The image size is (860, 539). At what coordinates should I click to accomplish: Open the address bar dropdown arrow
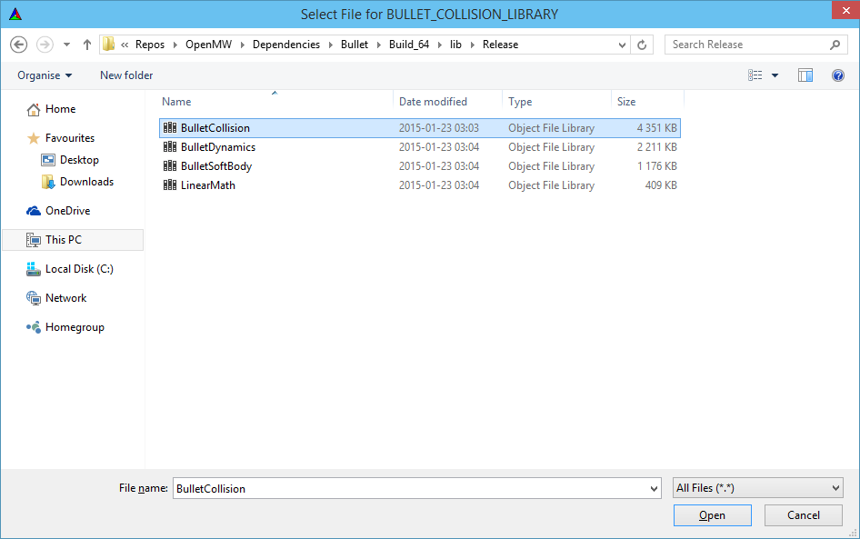click(621, 44)
